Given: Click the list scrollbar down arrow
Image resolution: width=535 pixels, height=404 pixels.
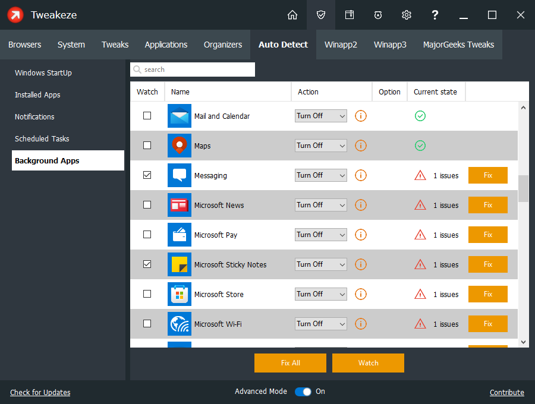Looking at the screenshot, I should (523, 342).
